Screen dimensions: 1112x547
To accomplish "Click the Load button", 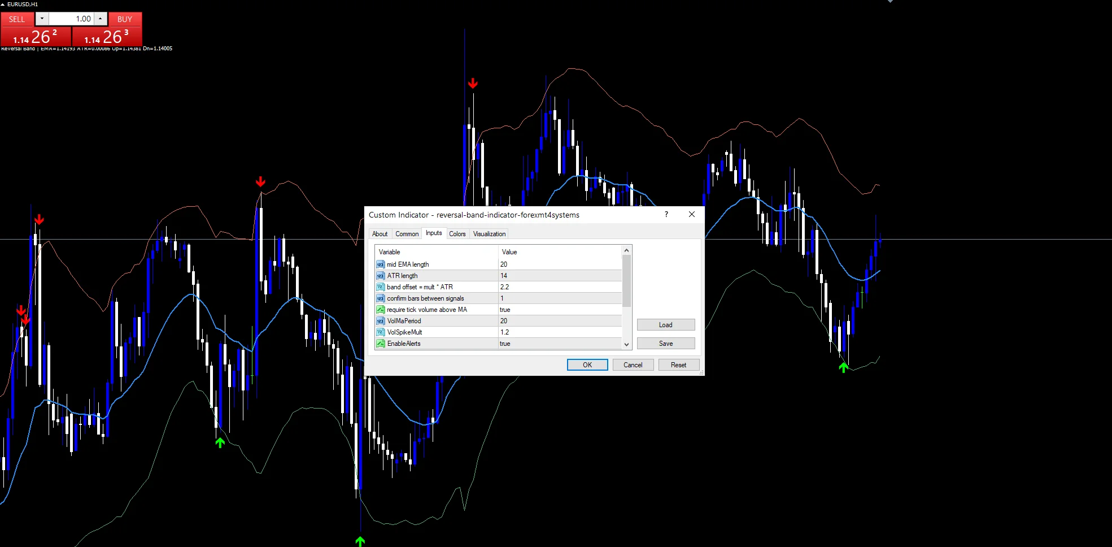I will pos(666,325).
